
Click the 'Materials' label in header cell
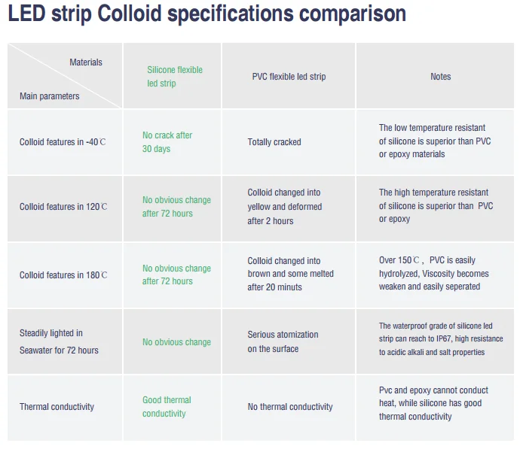pyautogui.click(x=86, y=62)
